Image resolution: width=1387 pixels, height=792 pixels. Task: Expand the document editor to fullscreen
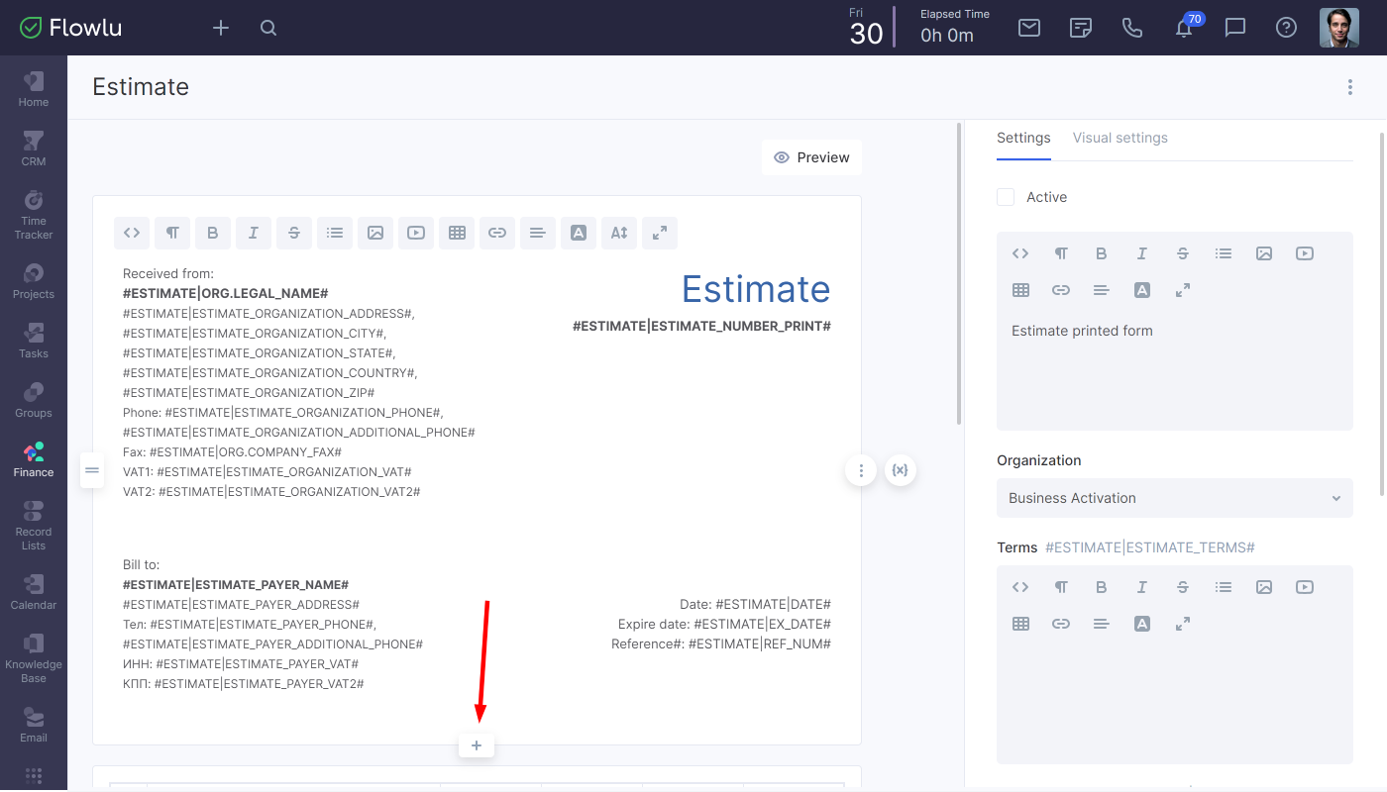click(659, 233)
